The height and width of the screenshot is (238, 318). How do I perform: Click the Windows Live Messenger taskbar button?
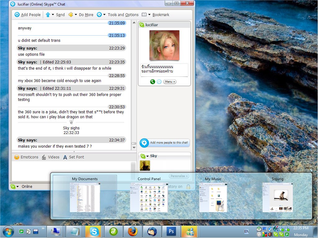[190, 232]
